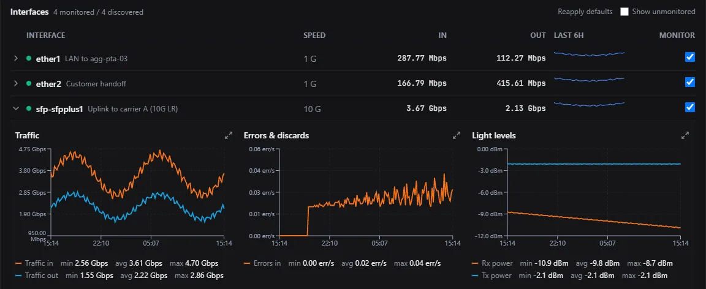
Task: Click the Traffic chart title
Action: (26, 135)
